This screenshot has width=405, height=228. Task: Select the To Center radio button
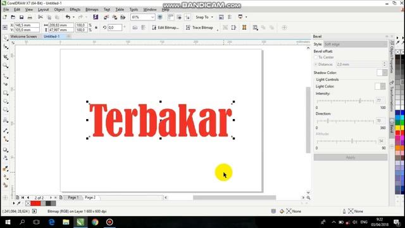coord(316,57)
